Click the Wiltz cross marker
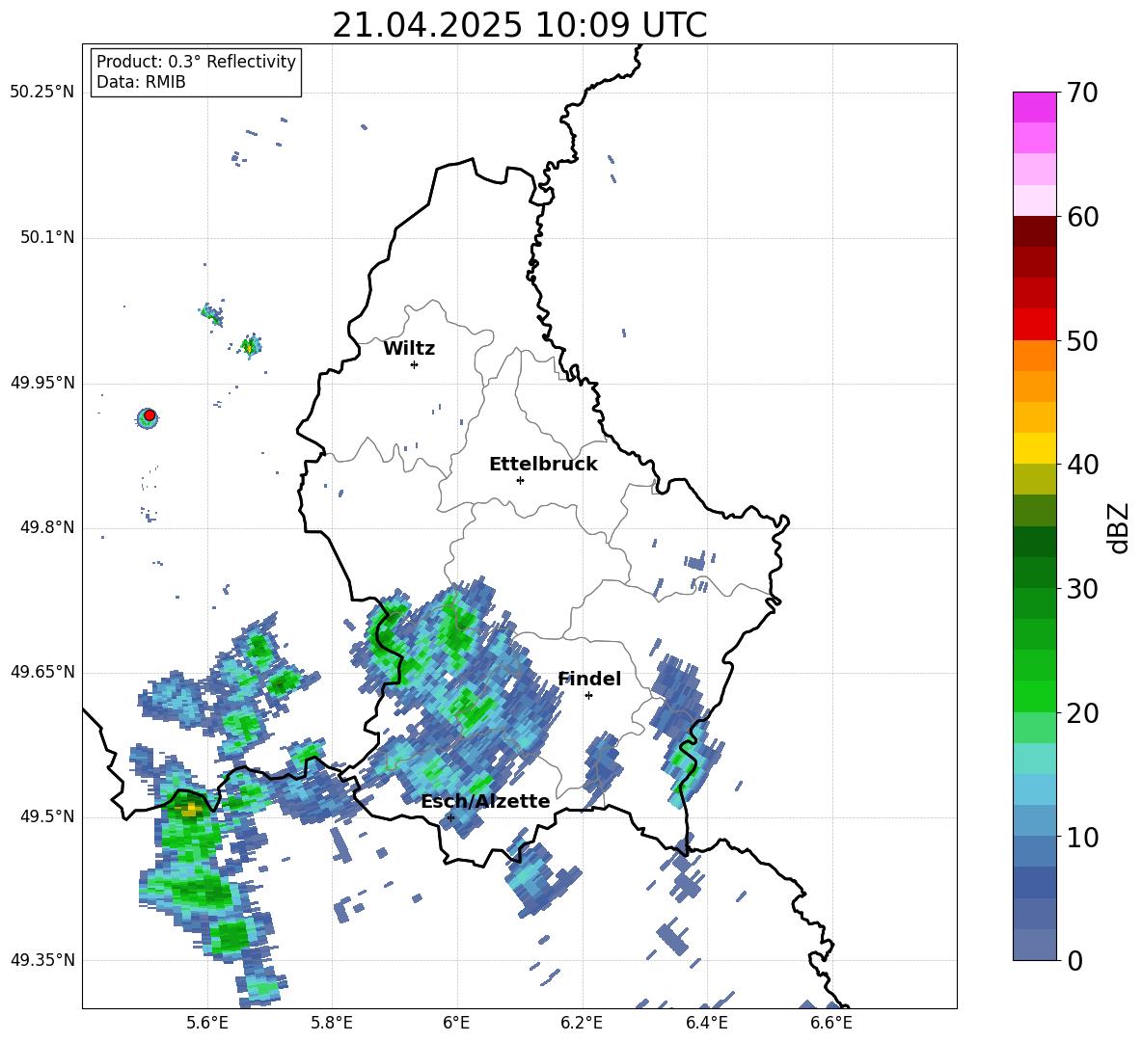 click(x=415, y=364)
